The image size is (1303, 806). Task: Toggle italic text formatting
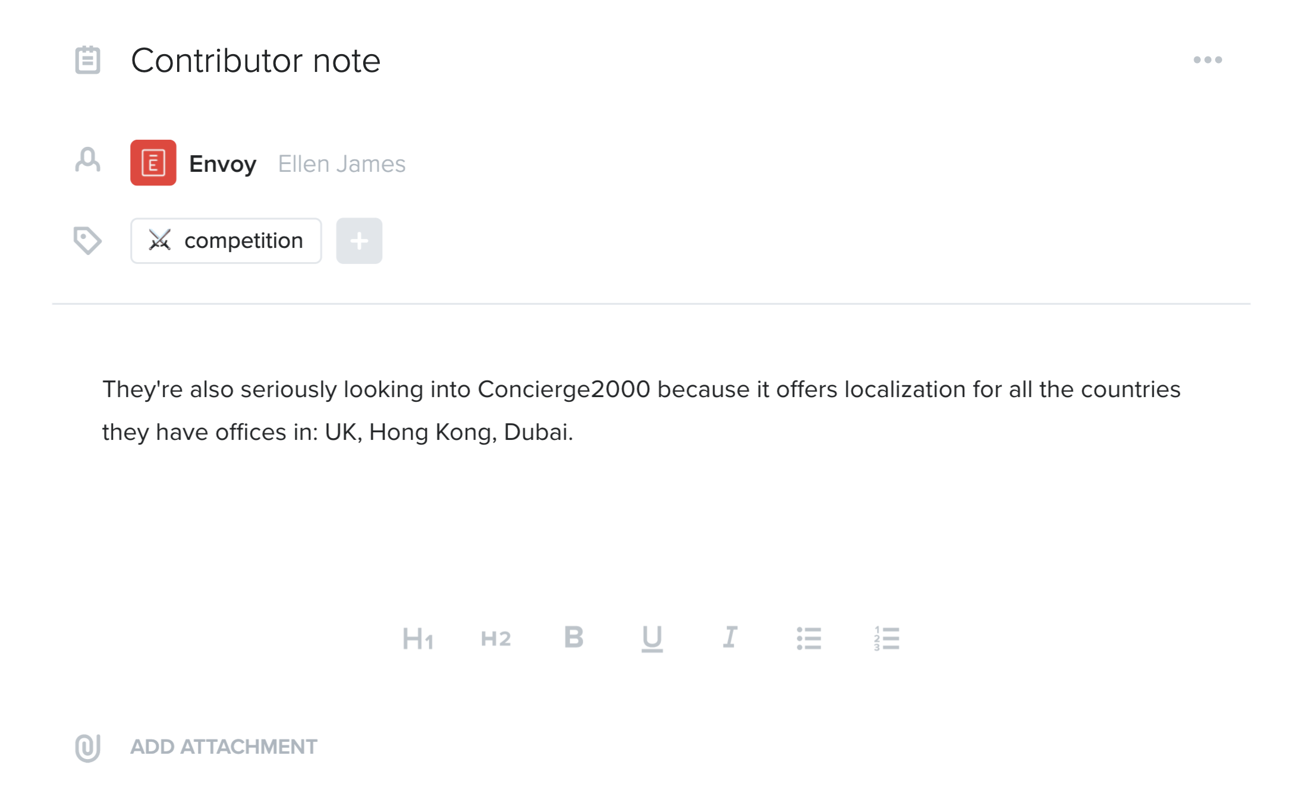point(730,637)
